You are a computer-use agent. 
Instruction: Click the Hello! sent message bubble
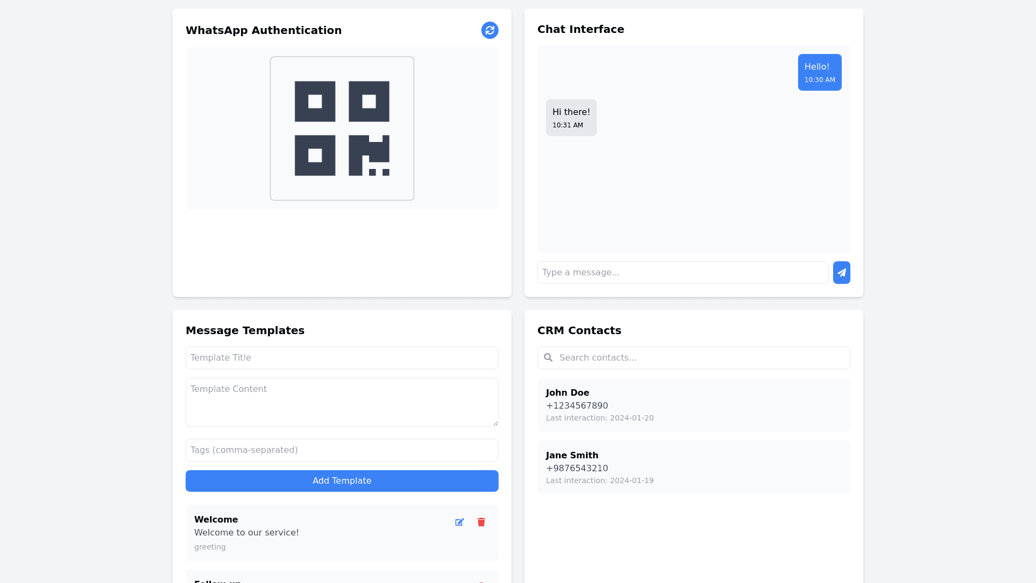click(819, 72)
